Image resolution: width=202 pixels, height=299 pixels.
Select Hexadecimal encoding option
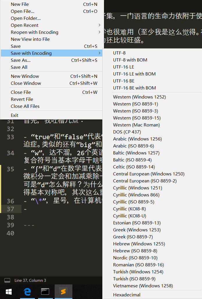[x=127, y=295]
